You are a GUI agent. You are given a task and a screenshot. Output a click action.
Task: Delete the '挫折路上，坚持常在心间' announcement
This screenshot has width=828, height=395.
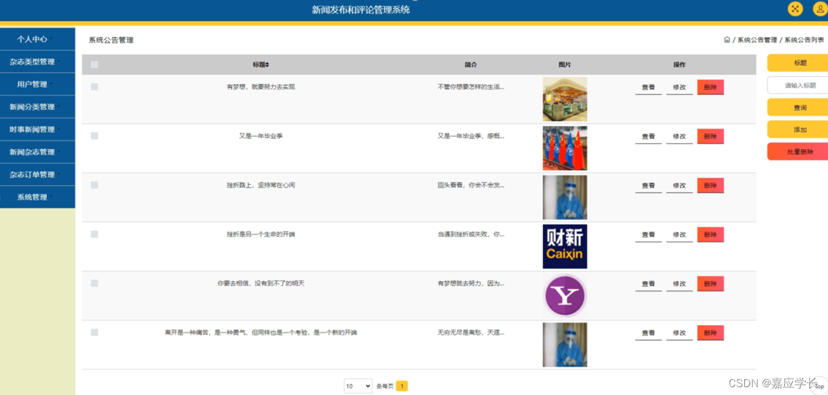710,186
